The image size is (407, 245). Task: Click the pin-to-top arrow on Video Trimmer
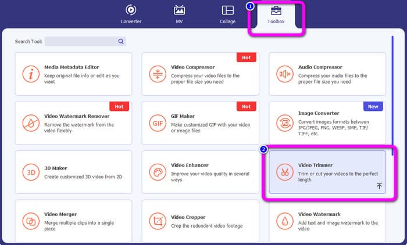379,186
